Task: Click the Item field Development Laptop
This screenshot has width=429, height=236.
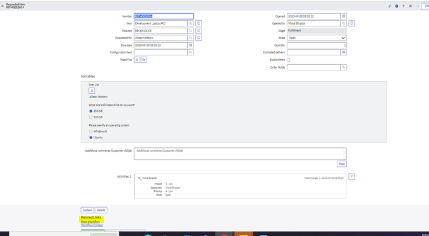Action: click(160, 23)
